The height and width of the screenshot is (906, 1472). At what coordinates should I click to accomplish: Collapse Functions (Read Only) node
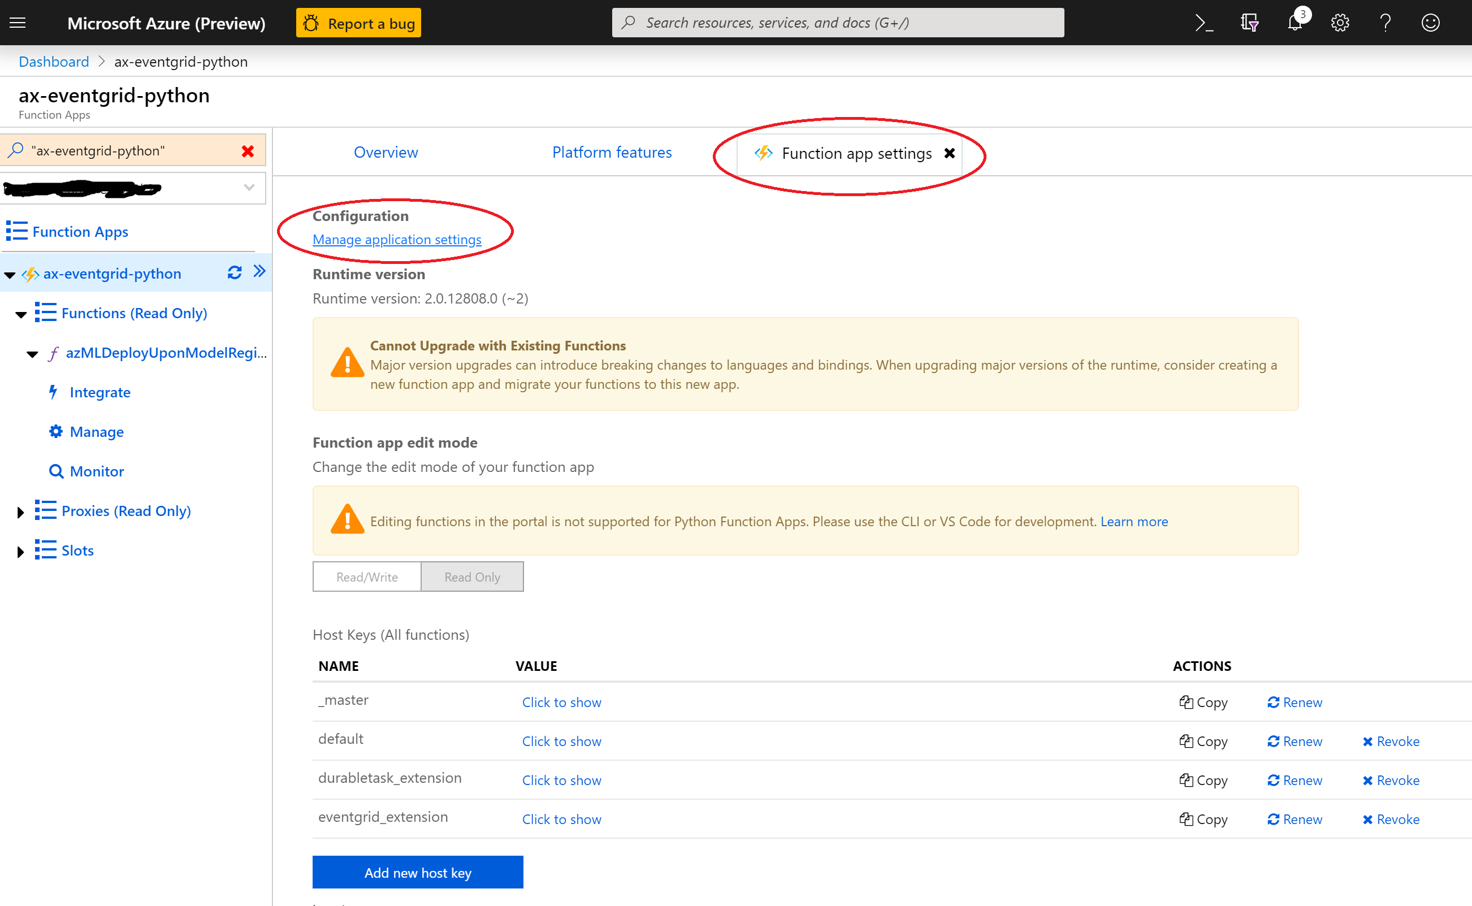point(21,314)
